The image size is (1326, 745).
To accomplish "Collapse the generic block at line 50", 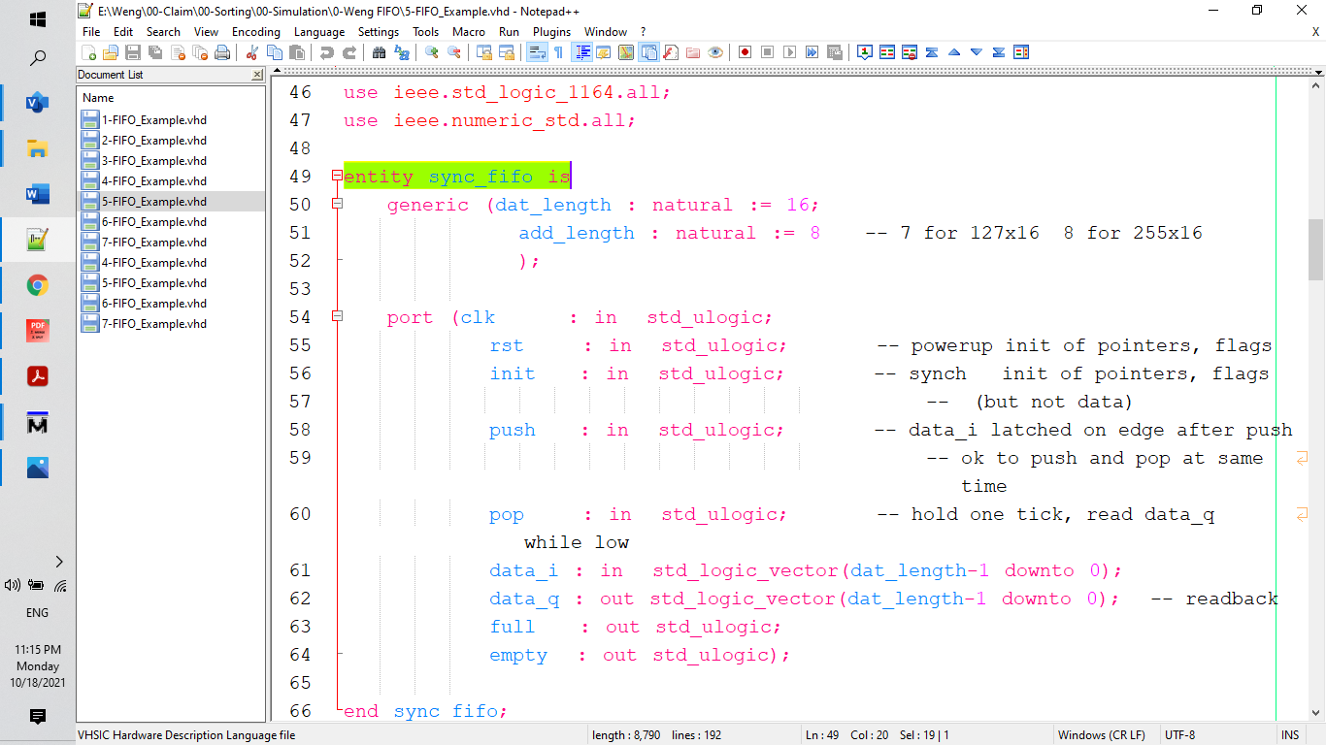I will pyautogui.click(x=337, y=204).
